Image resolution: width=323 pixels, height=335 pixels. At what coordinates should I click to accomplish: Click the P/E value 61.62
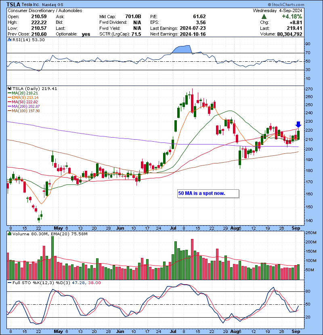199,17
